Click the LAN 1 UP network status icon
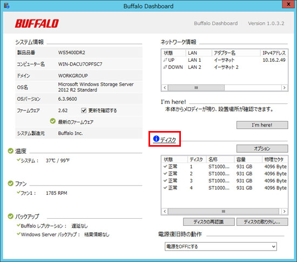Image resolution: width=297 pixels, height=262 pixels. tap(165, 60)
